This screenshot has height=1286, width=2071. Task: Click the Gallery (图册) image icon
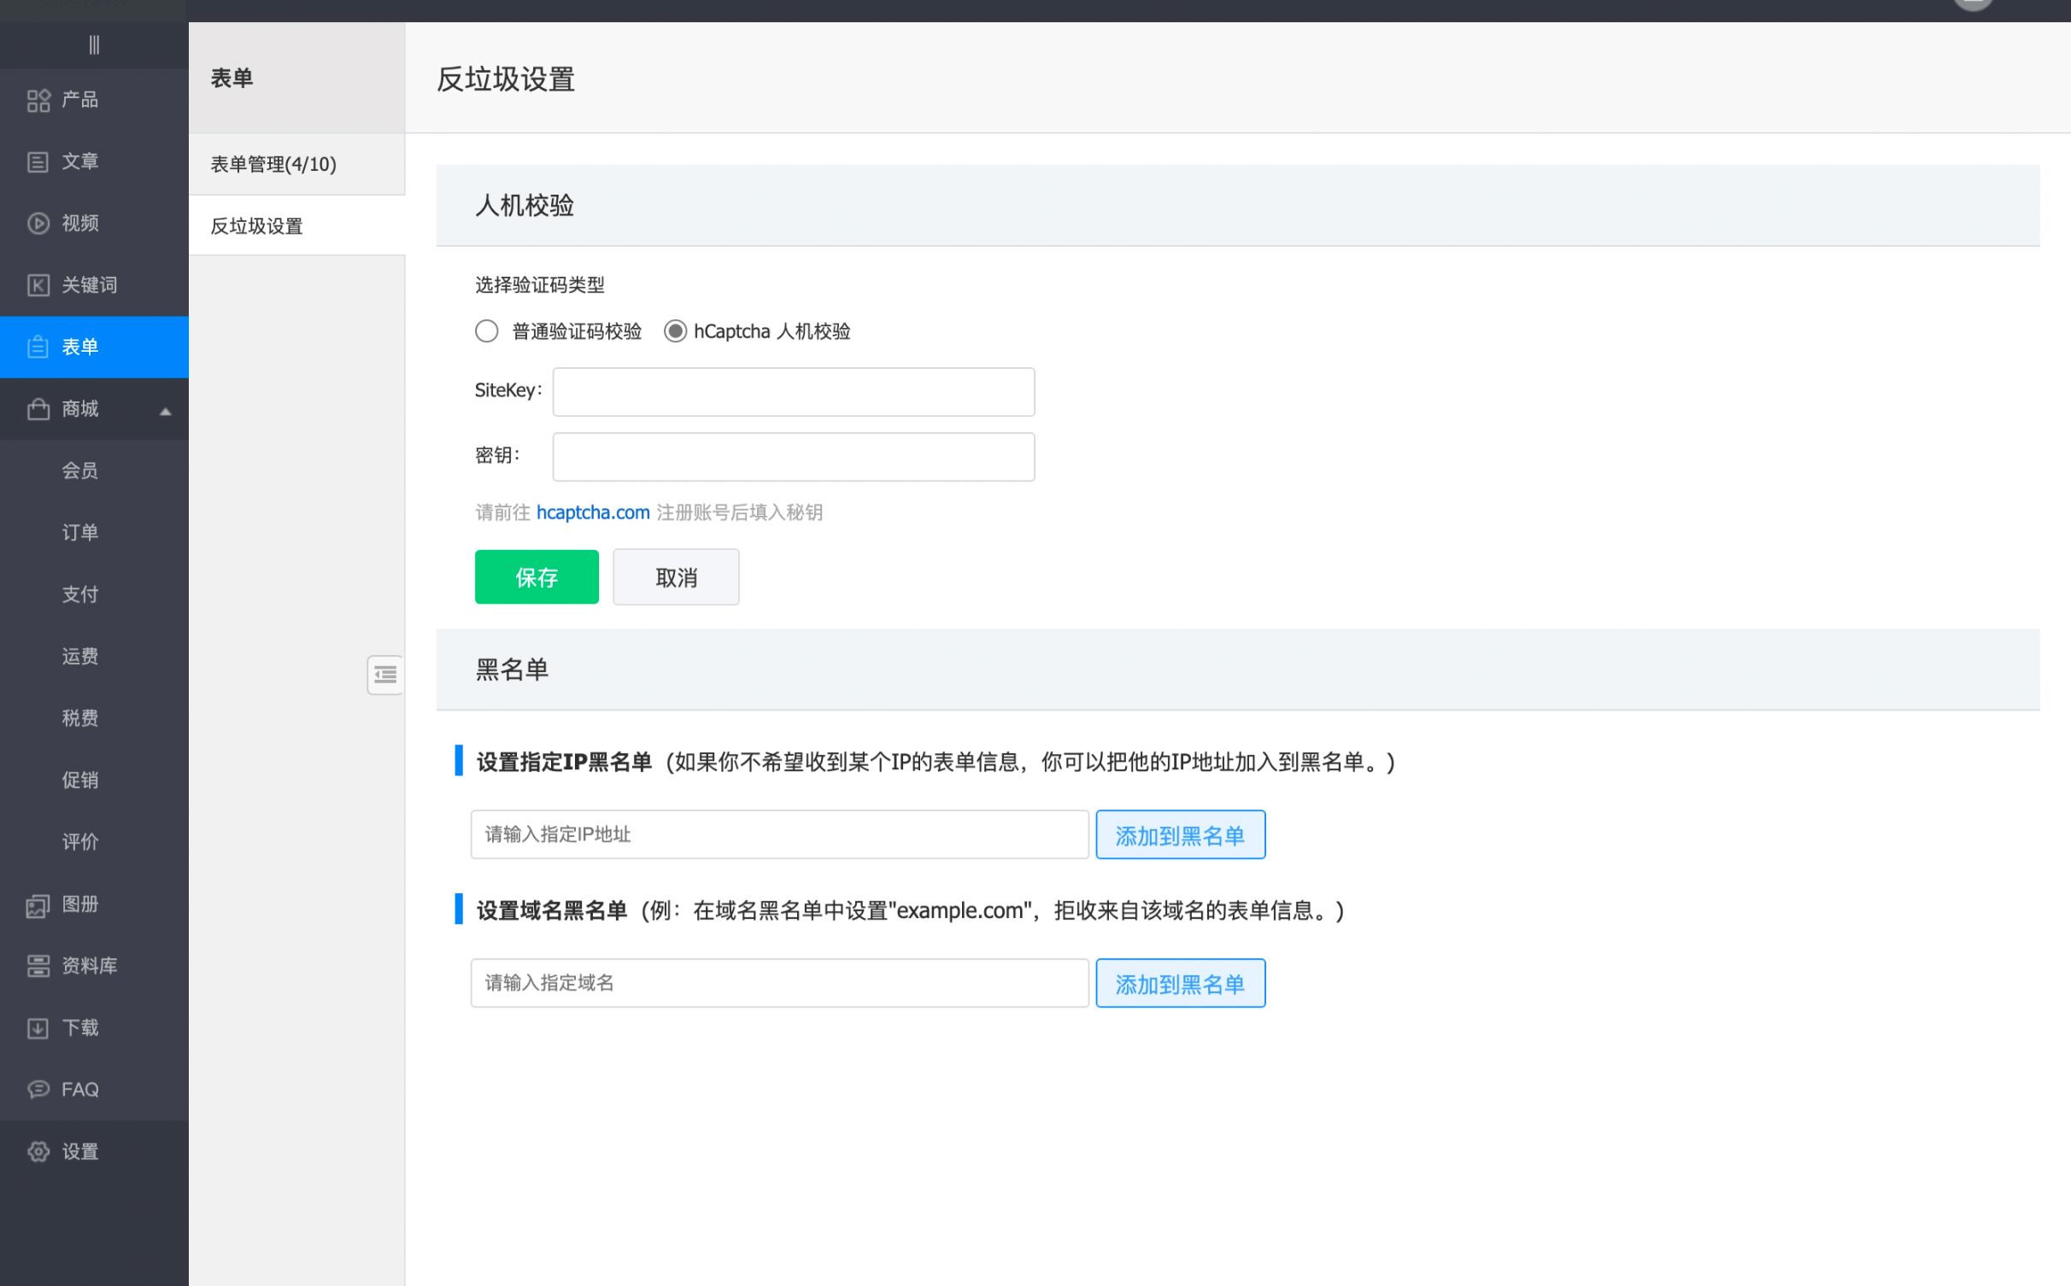tap(38, 904)
